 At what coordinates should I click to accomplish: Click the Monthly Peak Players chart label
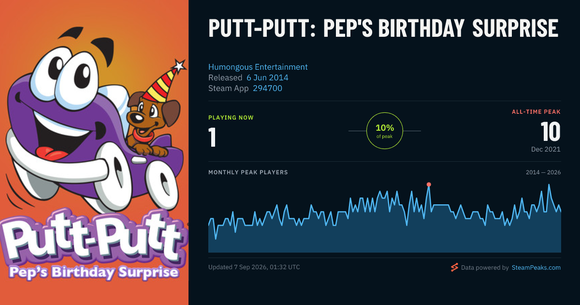pyautogui.click(x=248, y=172)
